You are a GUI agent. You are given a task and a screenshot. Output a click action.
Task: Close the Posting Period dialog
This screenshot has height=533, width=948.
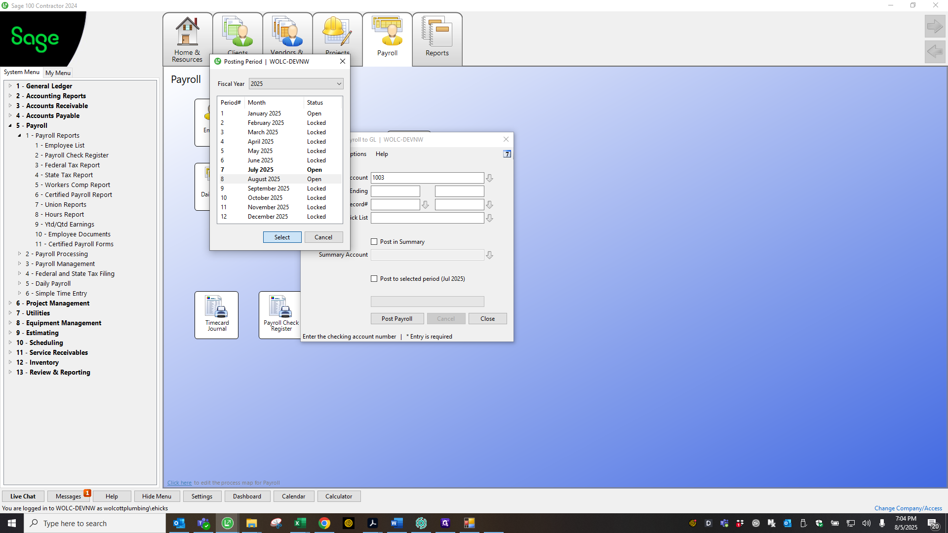343,62
